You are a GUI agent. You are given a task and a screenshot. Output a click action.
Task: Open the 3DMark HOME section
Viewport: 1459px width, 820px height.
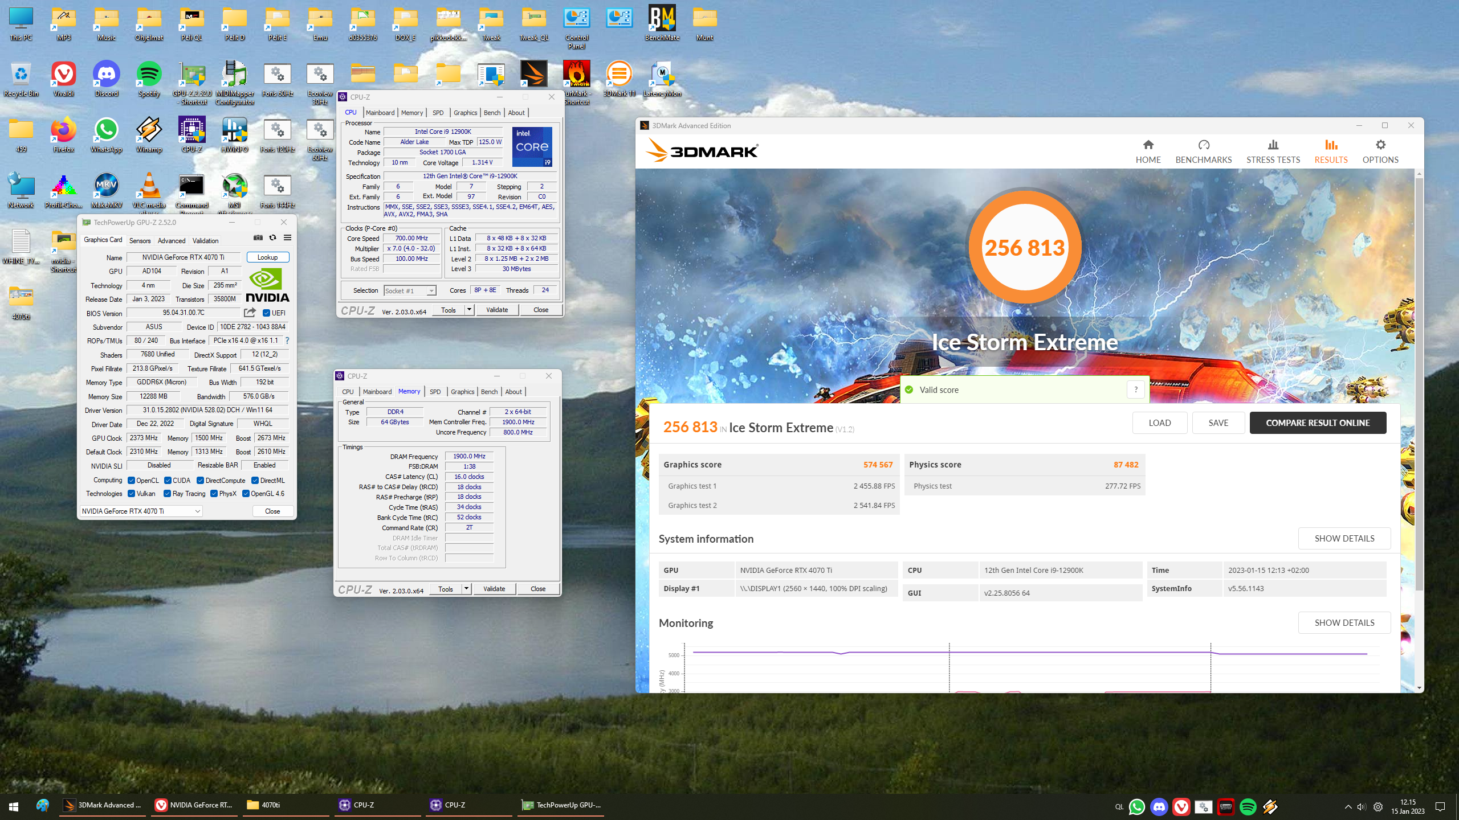1148,151
